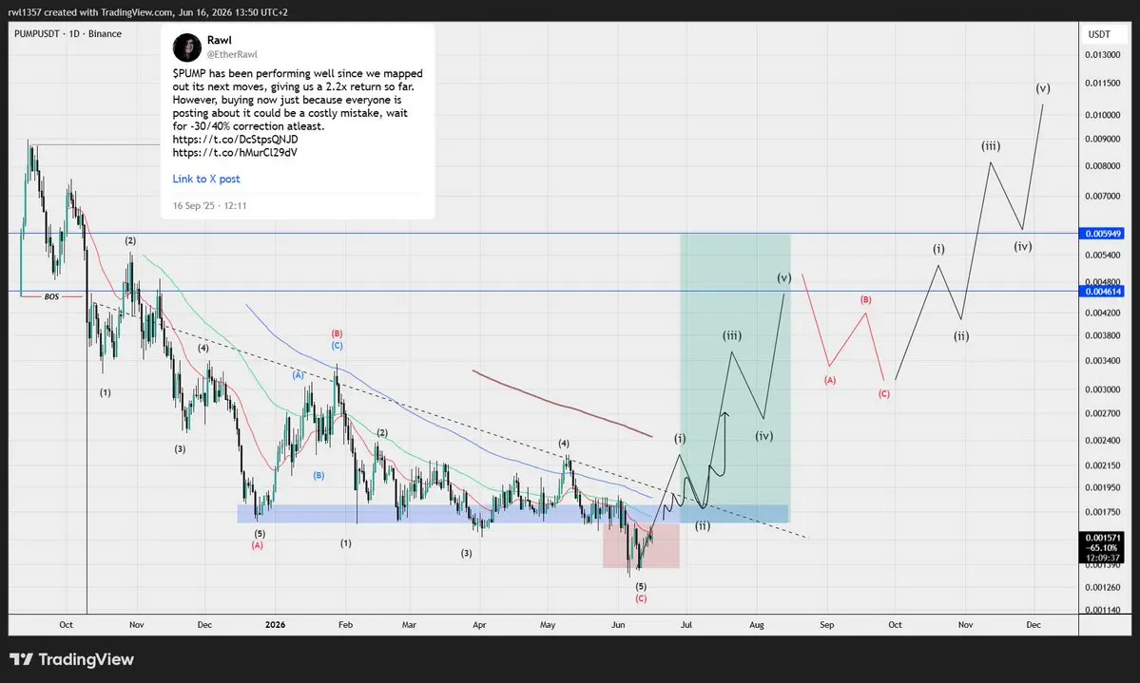Click the 0.003400 price axis label

[1102, 360]
